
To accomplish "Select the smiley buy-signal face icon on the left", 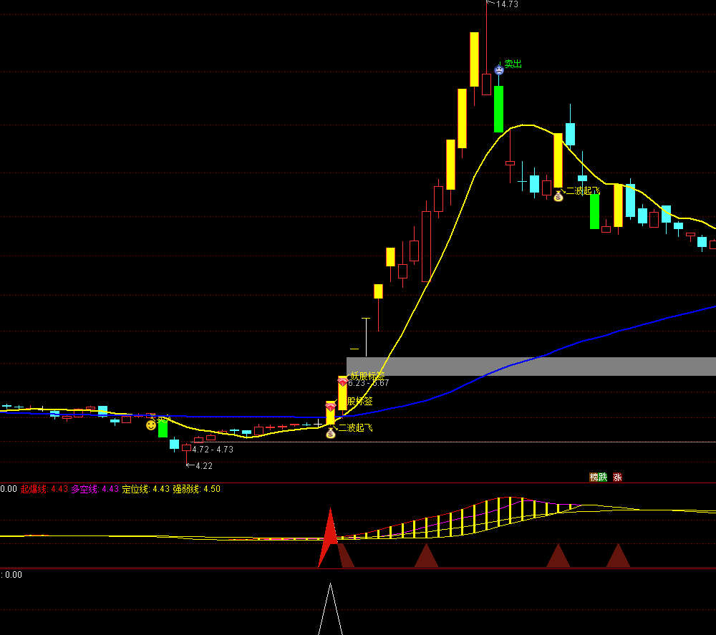I will click(x=150, y=424).
